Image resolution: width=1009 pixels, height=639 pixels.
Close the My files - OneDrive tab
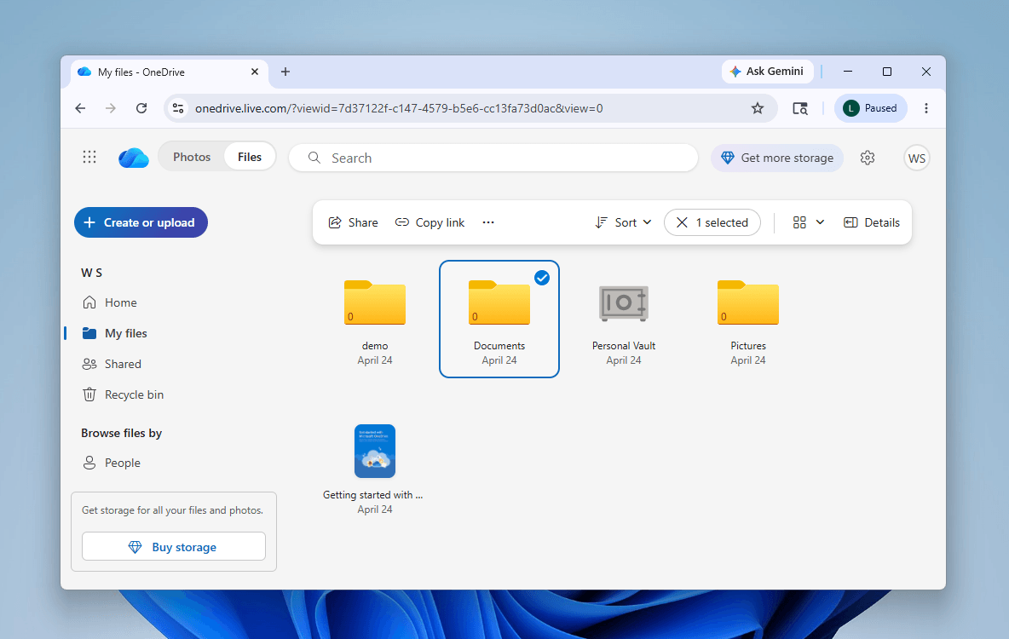point(255,72)
